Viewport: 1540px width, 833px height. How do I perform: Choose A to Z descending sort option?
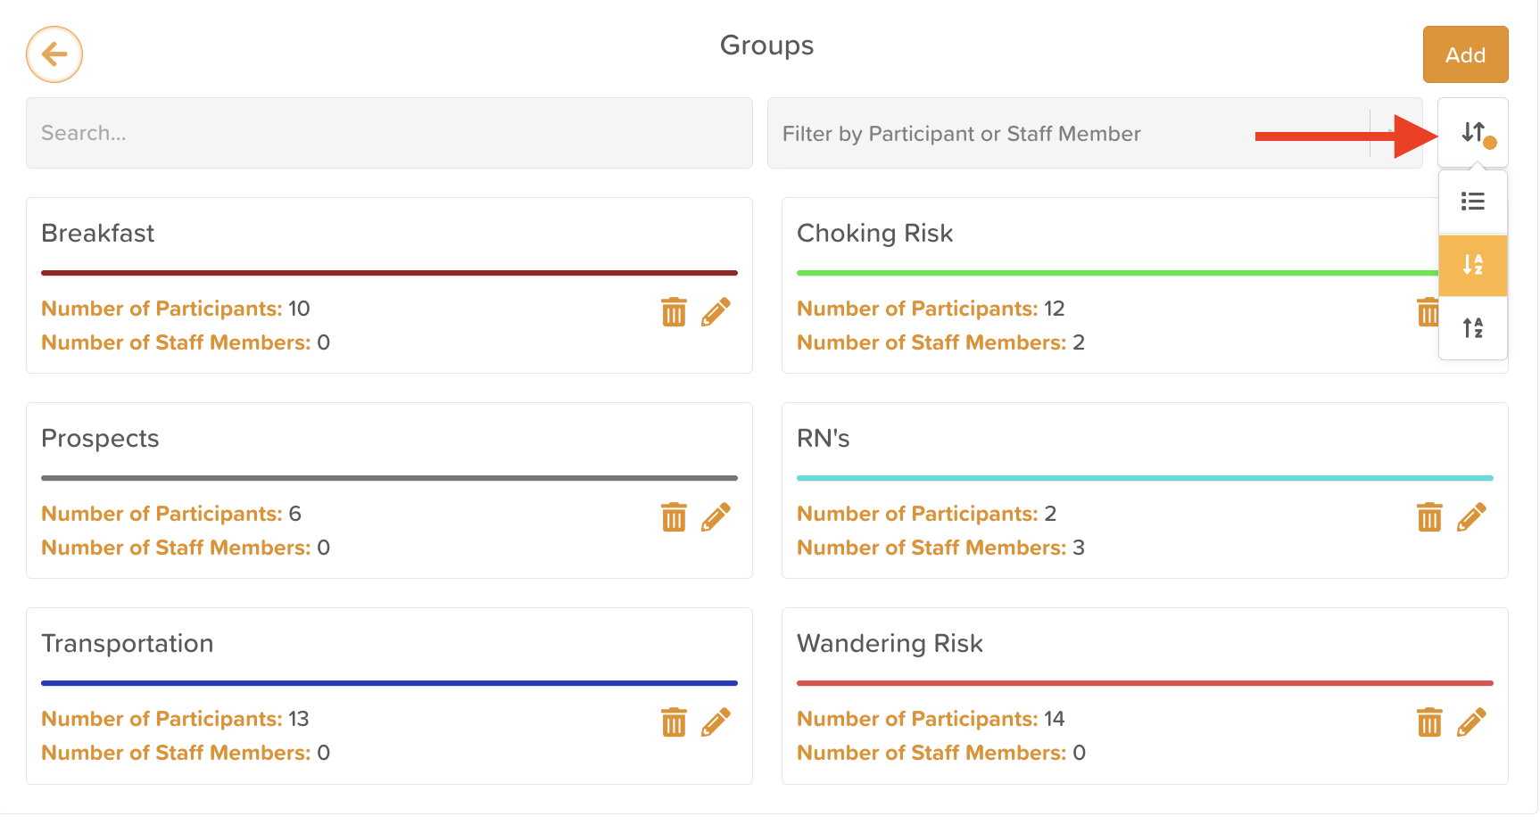tap(1473, 265)
